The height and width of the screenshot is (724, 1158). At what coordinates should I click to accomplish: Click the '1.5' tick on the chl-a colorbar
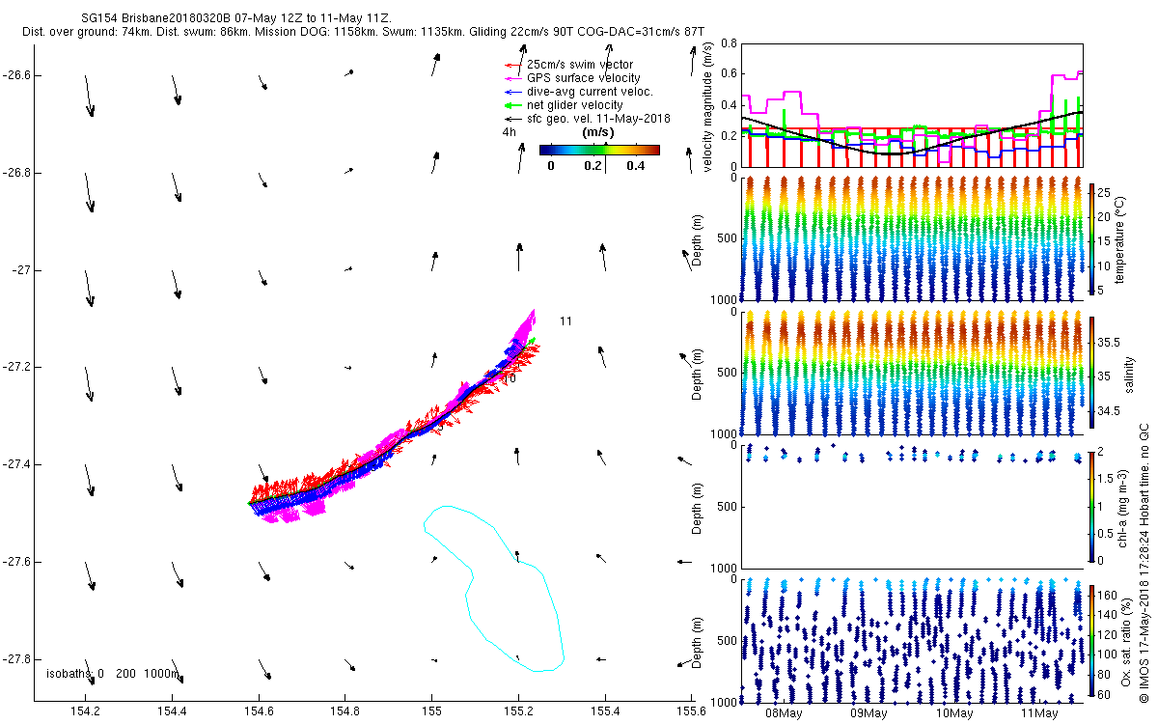pos(1108,478)
